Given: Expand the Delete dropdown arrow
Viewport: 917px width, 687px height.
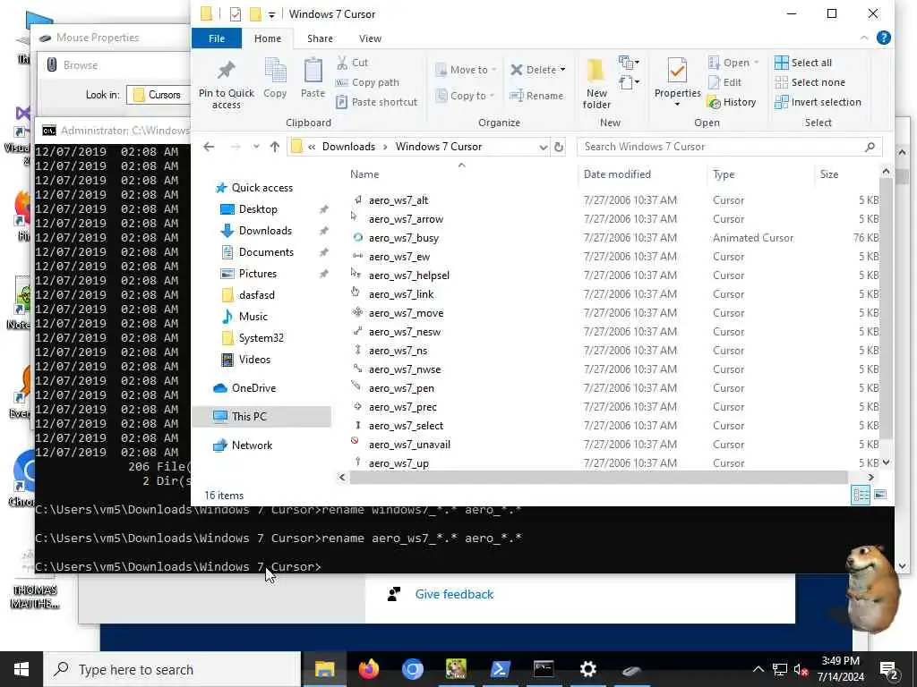Looking at the screenshot, I should tap(562, 70).
